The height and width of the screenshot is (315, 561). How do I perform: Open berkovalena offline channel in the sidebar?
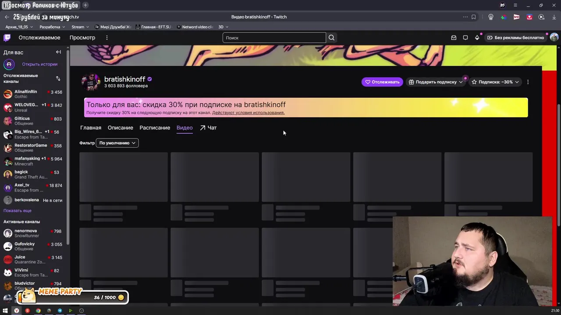[x=33, y=200]
